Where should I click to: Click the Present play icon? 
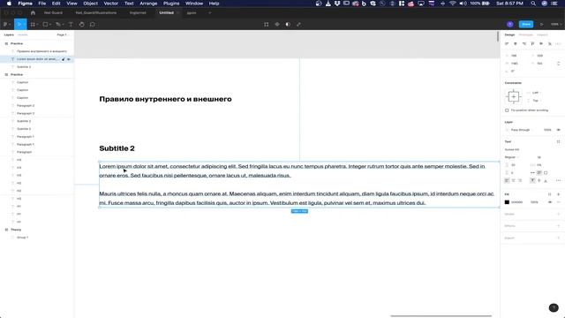[x=541, y=24]
